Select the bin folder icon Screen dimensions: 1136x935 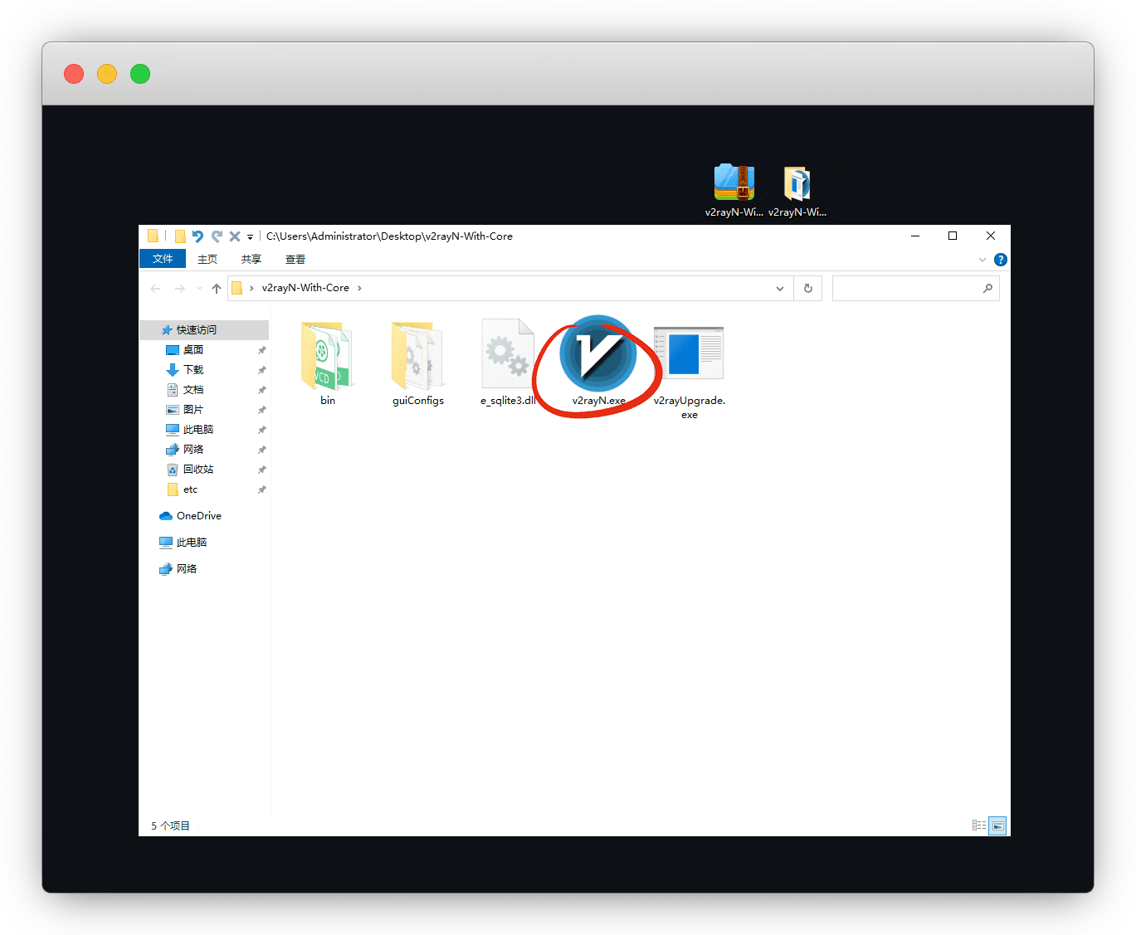[327, 355]
